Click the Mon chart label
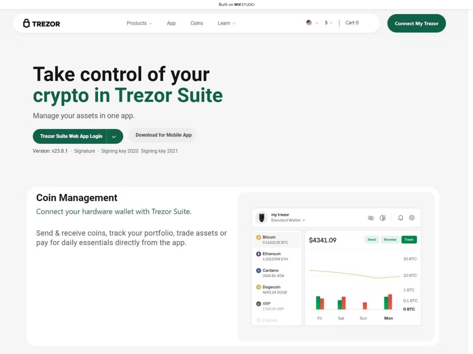 click(388, 318)
